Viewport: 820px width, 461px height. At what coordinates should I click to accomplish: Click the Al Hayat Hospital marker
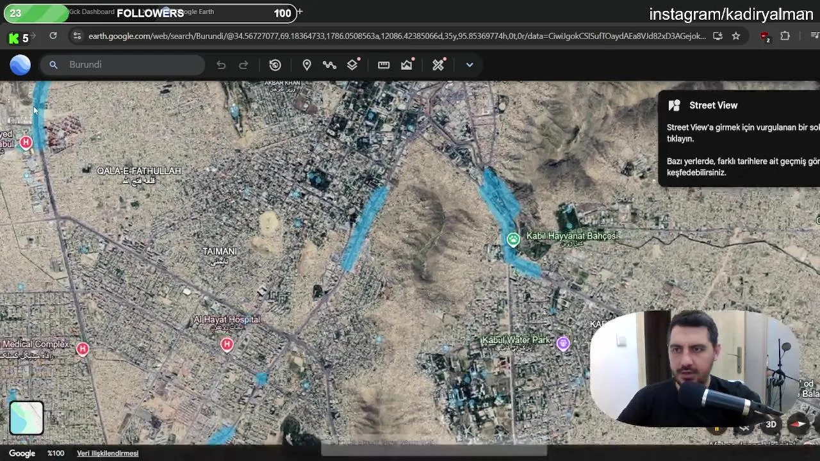(x=227, y=344)
